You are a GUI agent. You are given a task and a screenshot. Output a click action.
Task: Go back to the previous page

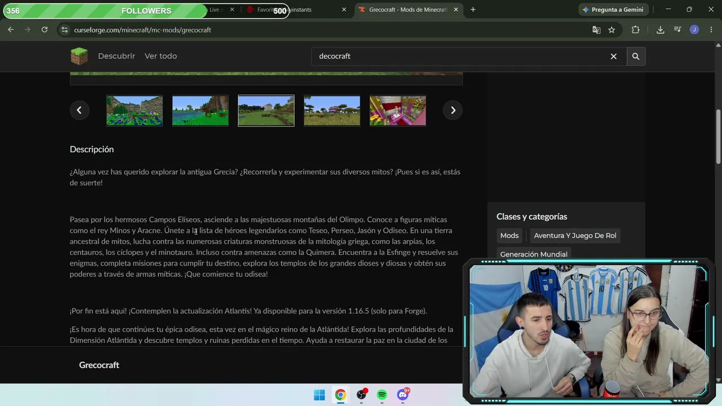tap(11, 30)
